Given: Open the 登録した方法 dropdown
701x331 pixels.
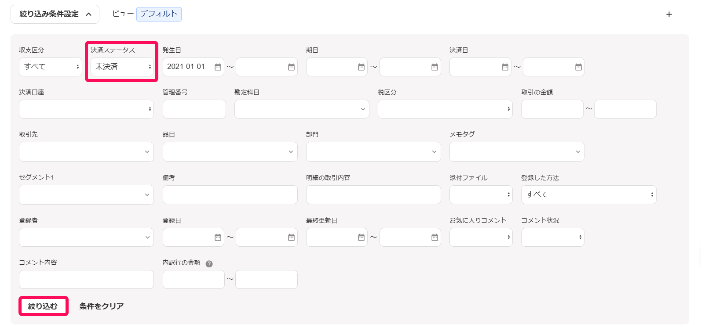Looking at the screenshot, I should [589, 194].
